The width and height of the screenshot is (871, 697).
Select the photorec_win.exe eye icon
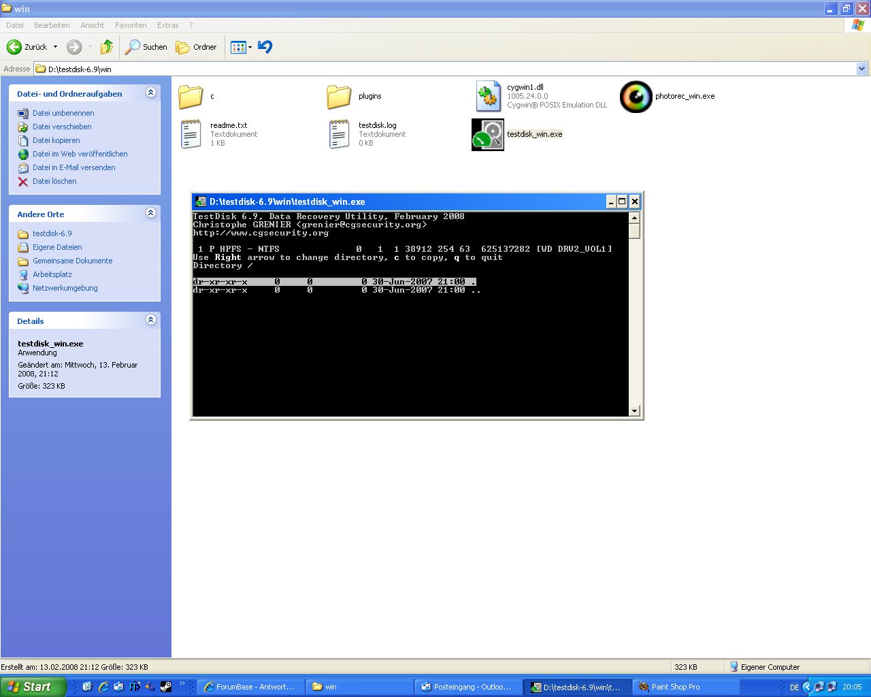pyautogui.click(x=636, y=97)
